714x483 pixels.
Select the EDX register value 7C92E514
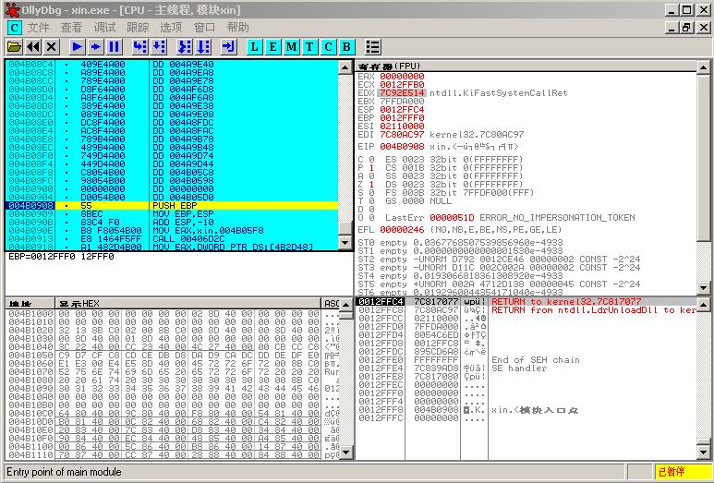pos(402,93)
